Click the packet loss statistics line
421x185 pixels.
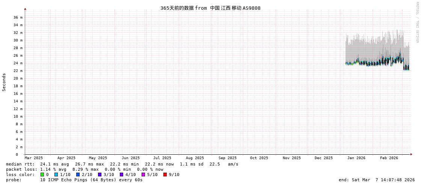pyautogui.click(x=85, y=169)
